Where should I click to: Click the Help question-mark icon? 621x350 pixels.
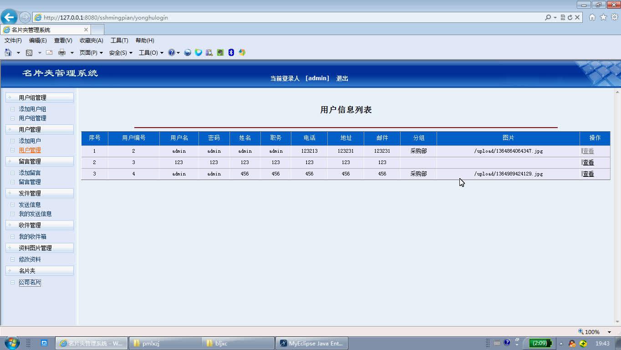(172, 52)
